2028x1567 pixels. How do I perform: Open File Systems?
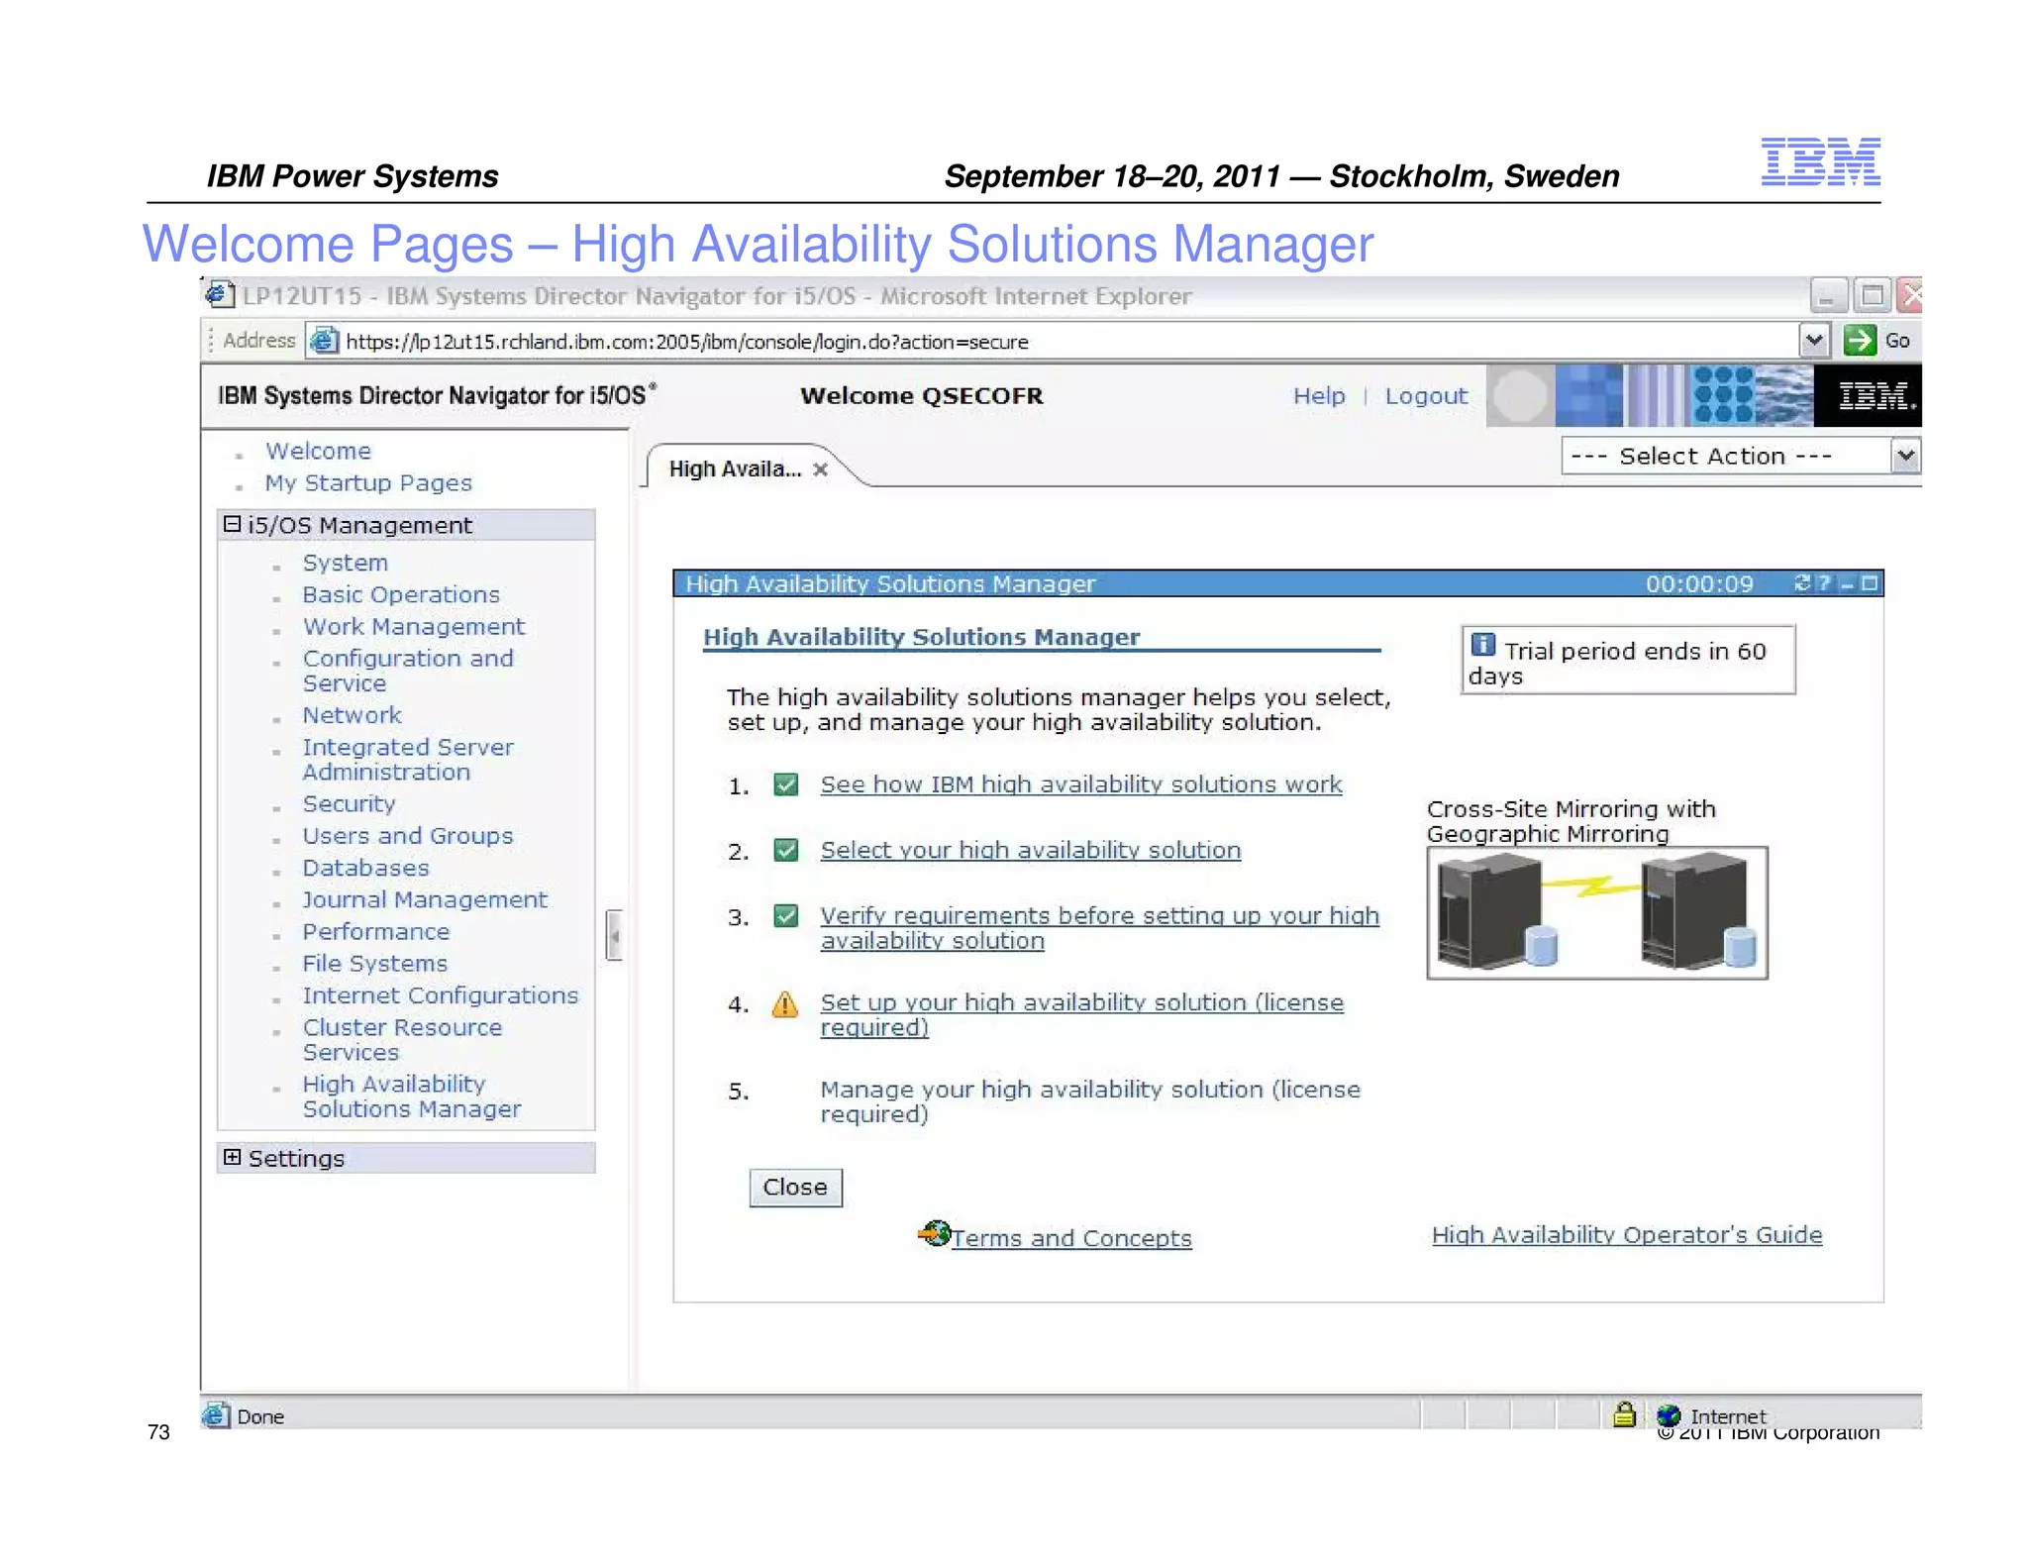click(x=375, y=964)
